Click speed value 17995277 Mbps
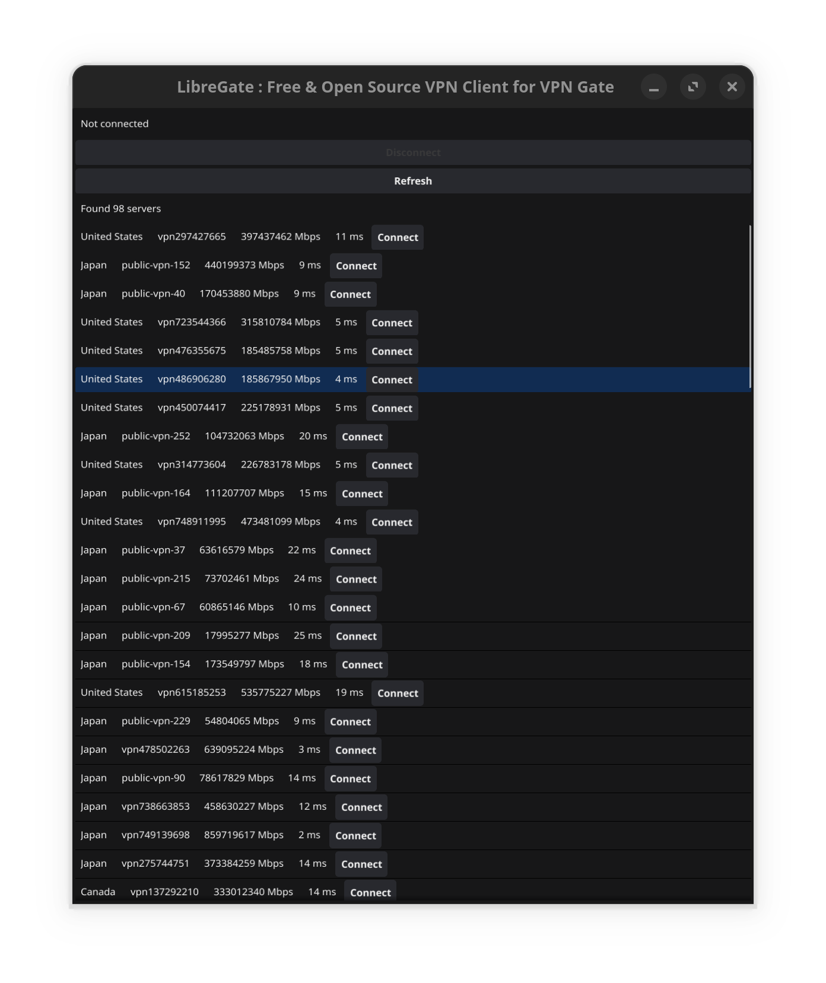The width and height of the screenshot is (826, 983). pyautogui.click(x=242, y=635)
